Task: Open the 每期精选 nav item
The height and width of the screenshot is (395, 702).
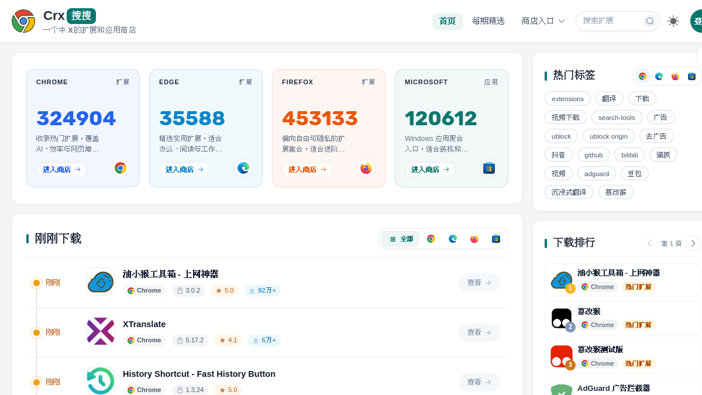Action: tap(488, 21)
